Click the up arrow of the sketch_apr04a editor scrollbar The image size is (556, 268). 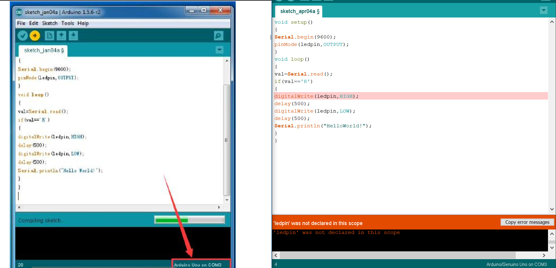point(552,22)
